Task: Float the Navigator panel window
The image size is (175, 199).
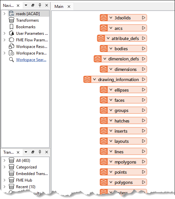Action: pyautogui.click(x=33, y=5)
